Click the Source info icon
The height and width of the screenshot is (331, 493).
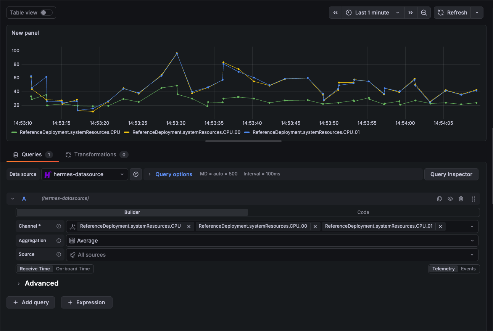tap(59, 254)
